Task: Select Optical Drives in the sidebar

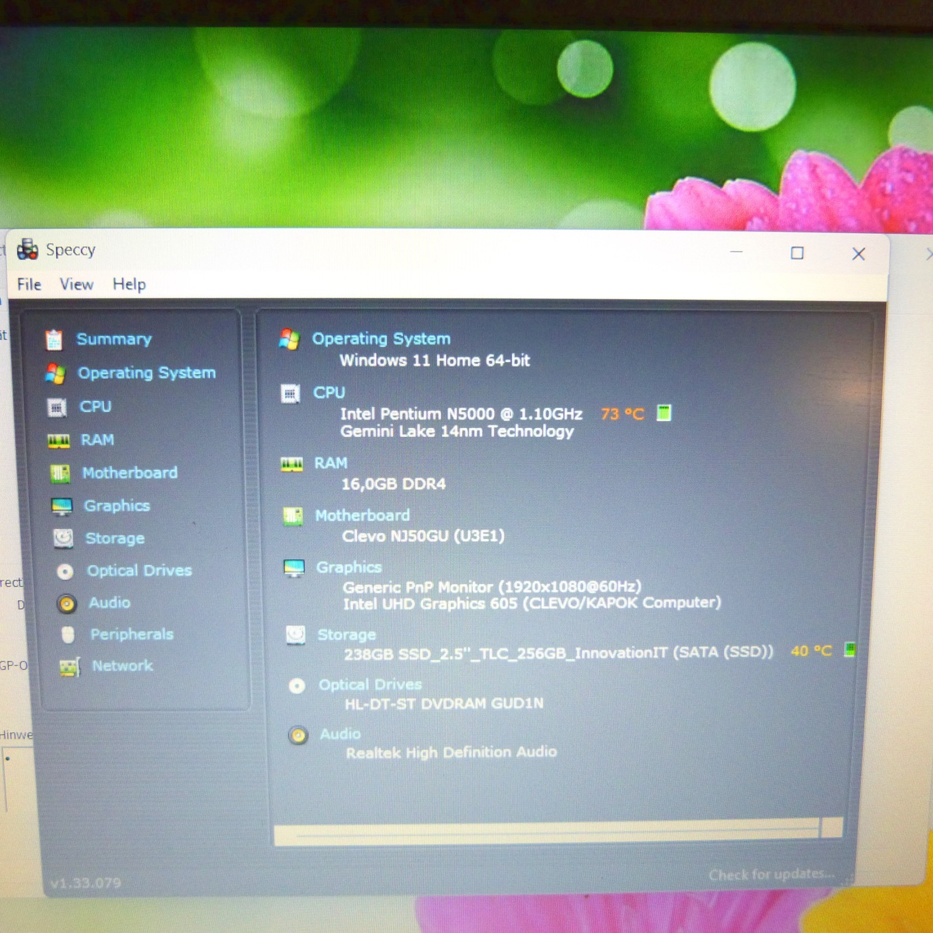Action: coord(139,570)
